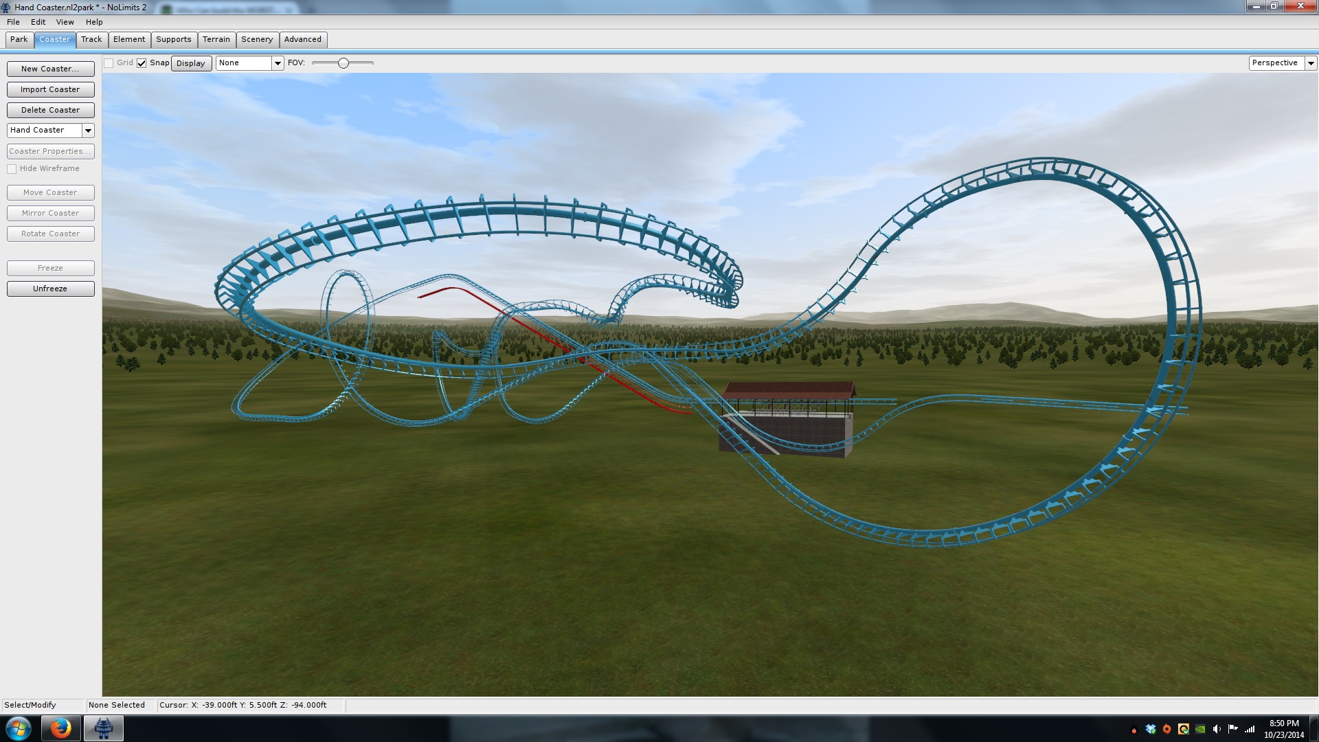Enable the Grid checkbox

pos(109,63)
